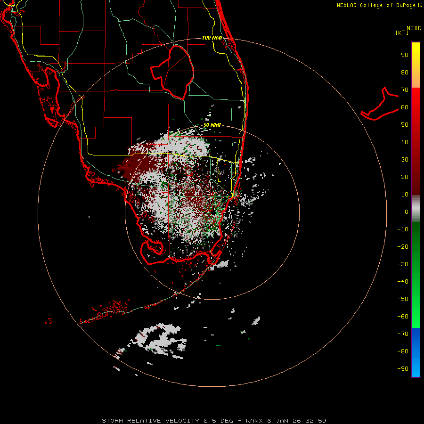
Task: Click the positive 10 scale value
Action: [x=405, y=195]
